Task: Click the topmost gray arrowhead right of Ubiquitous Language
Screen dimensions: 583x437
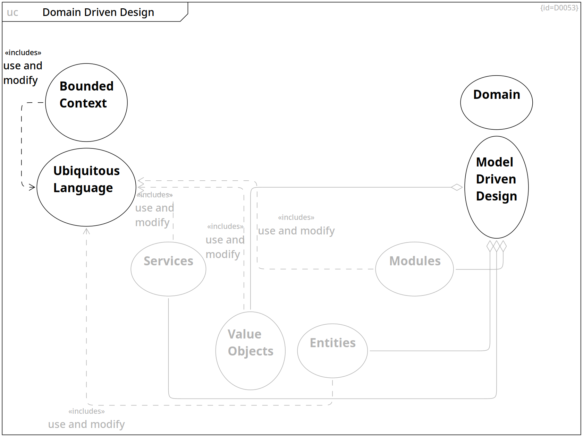Action: (x=141, y=181)
